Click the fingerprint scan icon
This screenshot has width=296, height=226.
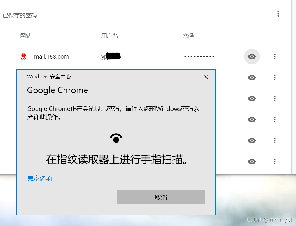click(116, 138)
